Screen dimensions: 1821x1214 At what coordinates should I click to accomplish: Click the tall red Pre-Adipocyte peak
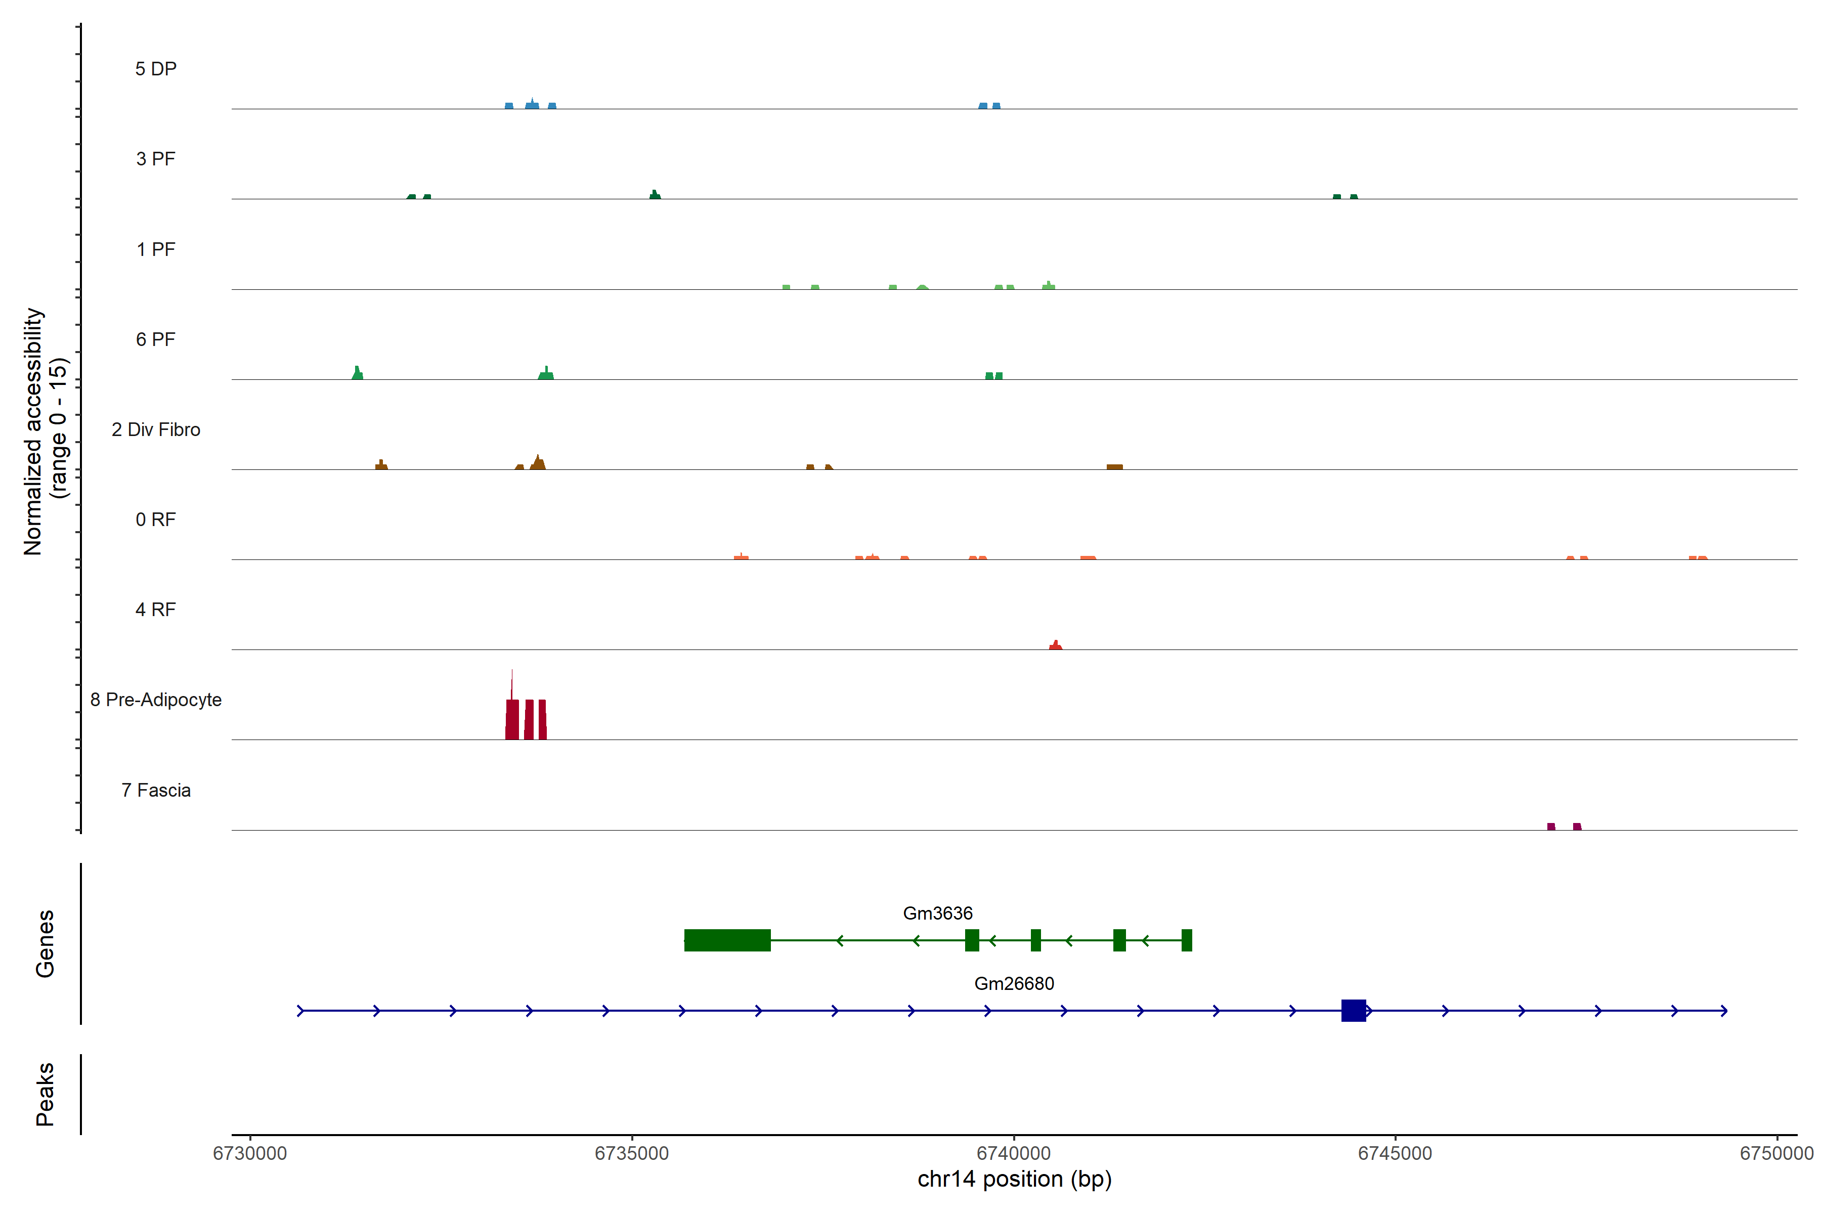coord(512,717)
